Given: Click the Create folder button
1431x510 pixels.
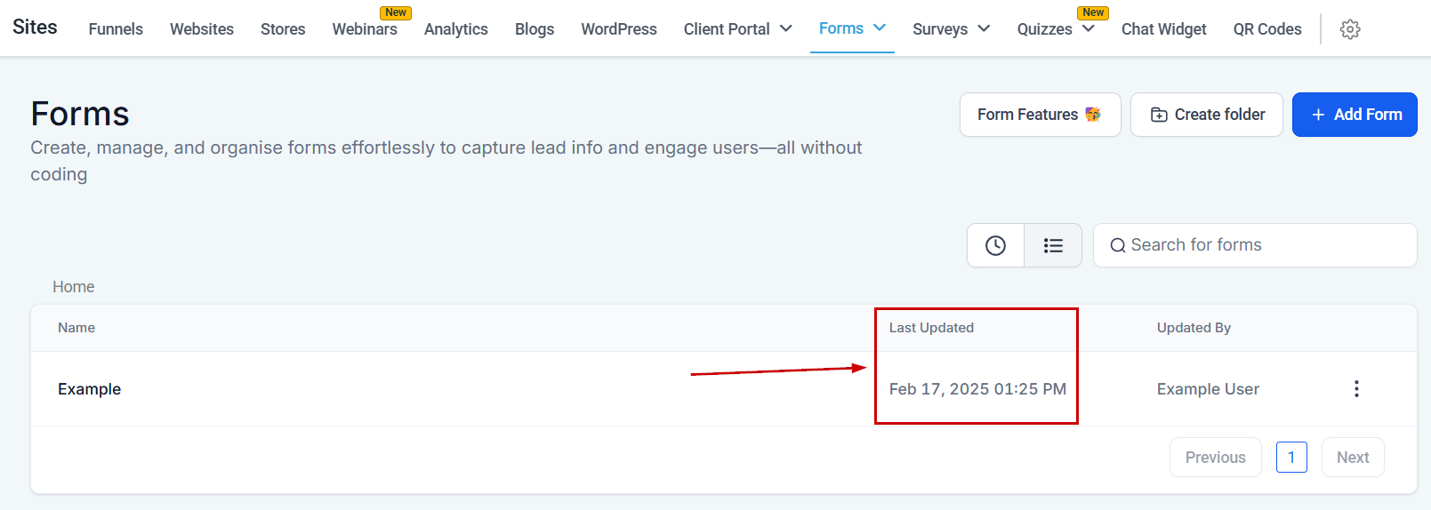Looking at the screenshot, I should point(1206,115).
